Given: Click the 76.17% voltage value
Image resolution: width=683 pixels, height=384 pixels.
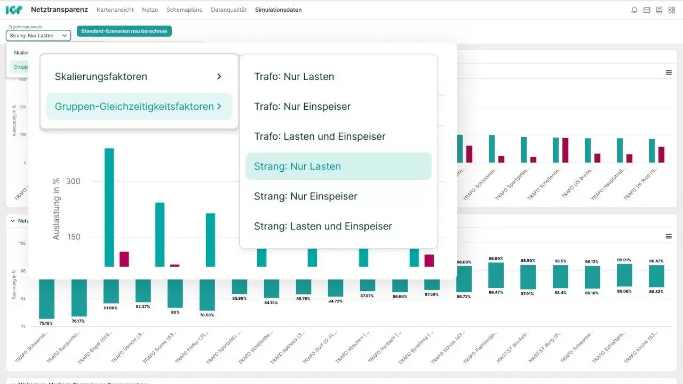Looking at the screenshot, I should 78,321.
